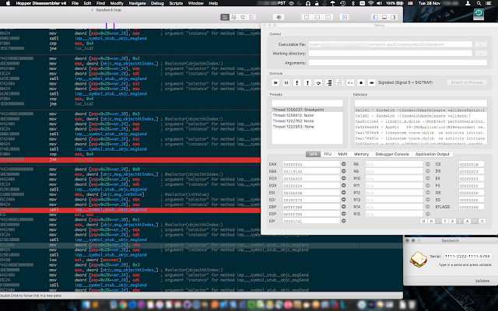Click the four-dots debug control icon

point(350,83)
